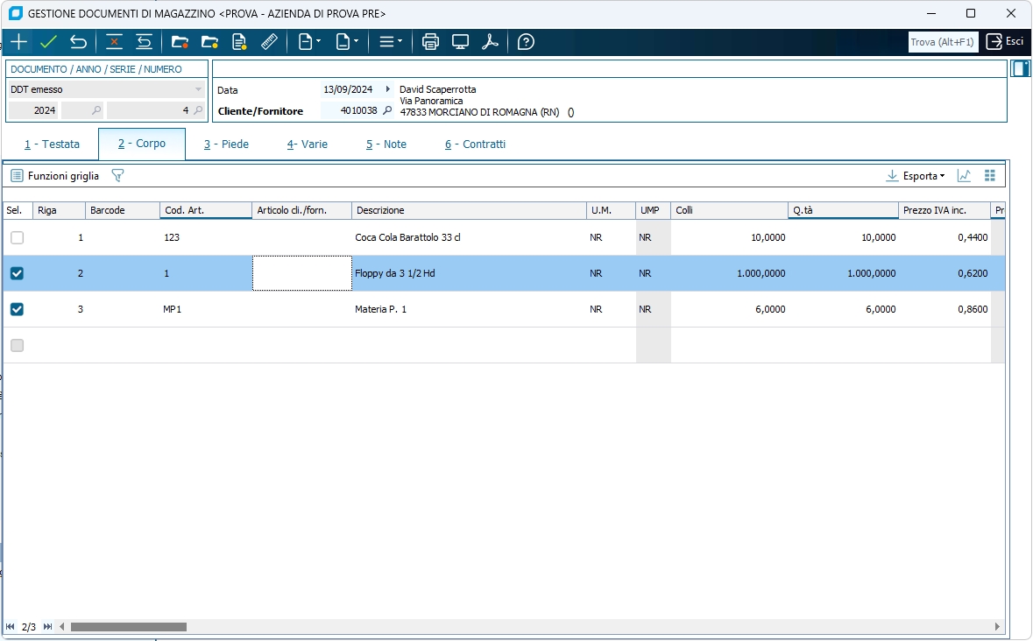Click the PDF export icon
This screenshot has width=1033, height=641.
pyautogui.click(x=490, y=42)
